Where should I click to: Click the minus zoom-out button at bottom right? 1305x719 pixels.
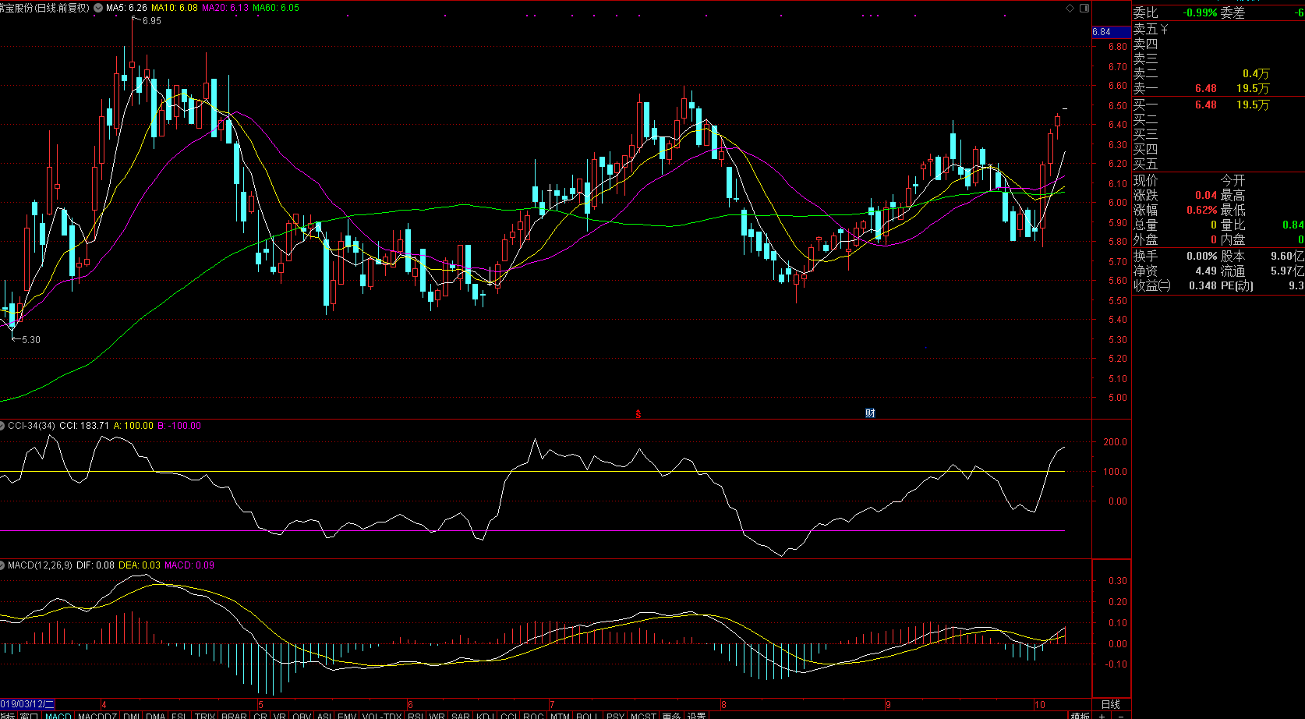(1121, 715)
